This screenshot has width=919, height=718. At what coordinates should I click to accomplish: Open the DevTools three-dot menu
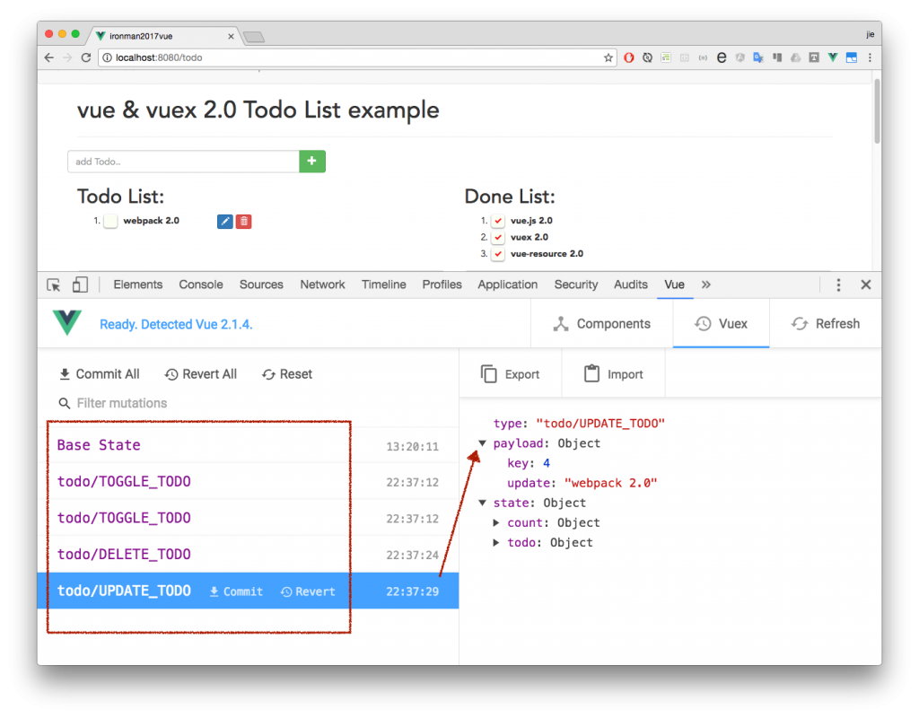pyautogui.click(x=838, y=285)
